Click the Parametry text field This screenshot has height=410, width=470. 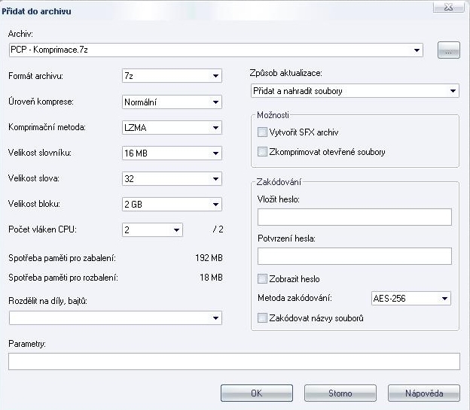click(x=234, y=362)
